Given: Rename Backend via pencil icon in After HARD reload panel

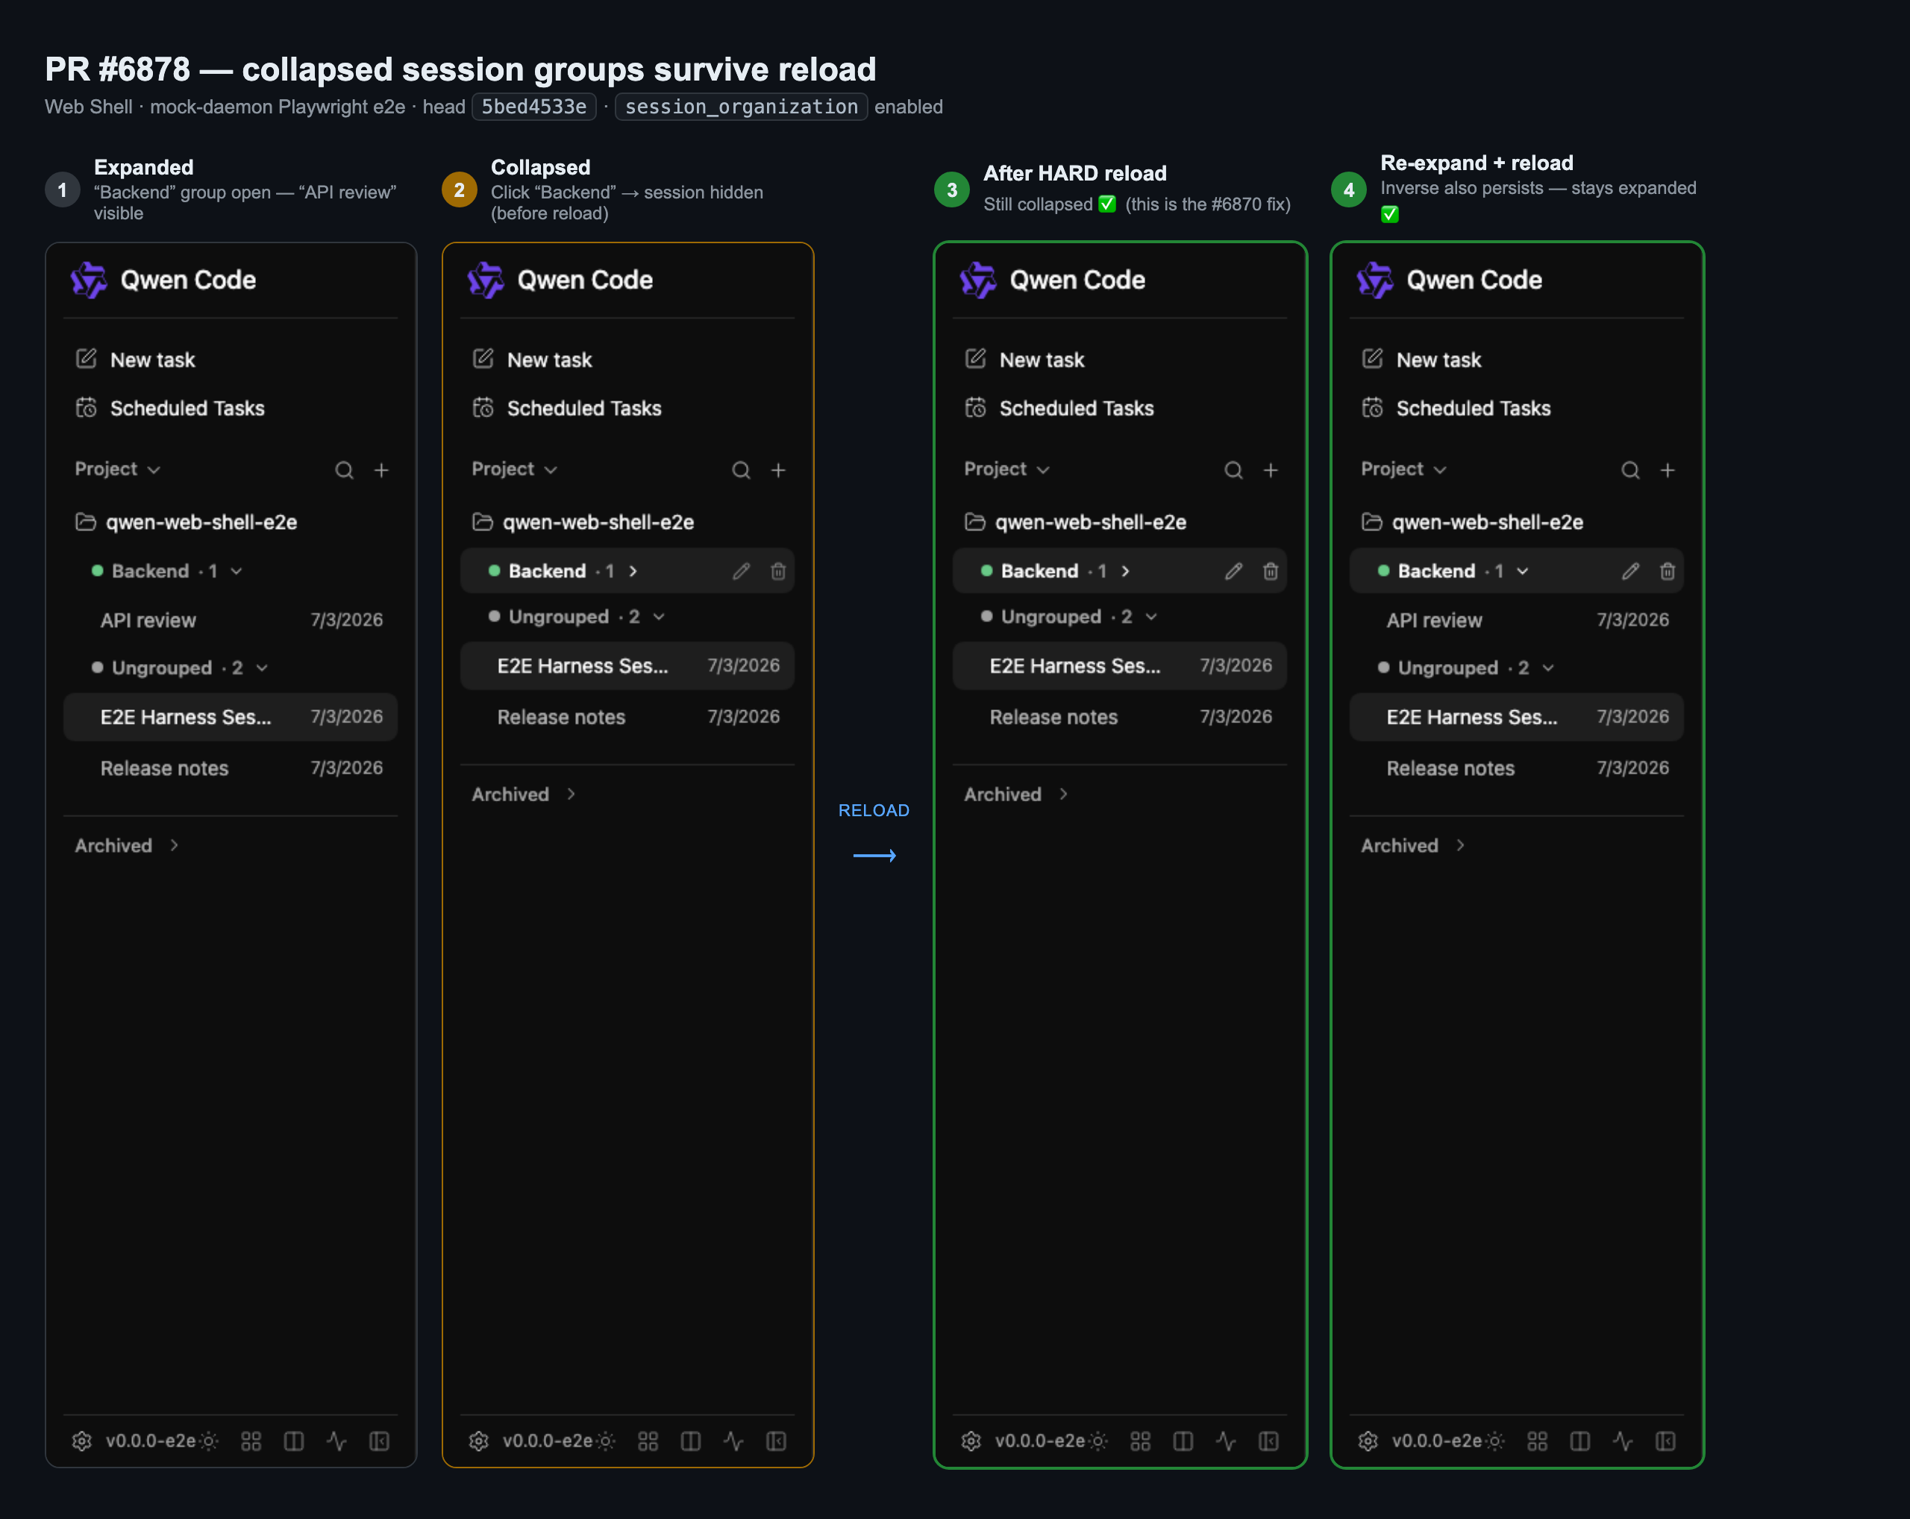Looking at the screenshot, I should pyautogui.click(x=1233, y=571).
